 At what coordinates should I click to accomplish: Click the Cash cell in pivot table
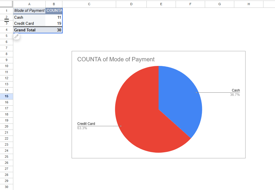[x=29, y=17]
